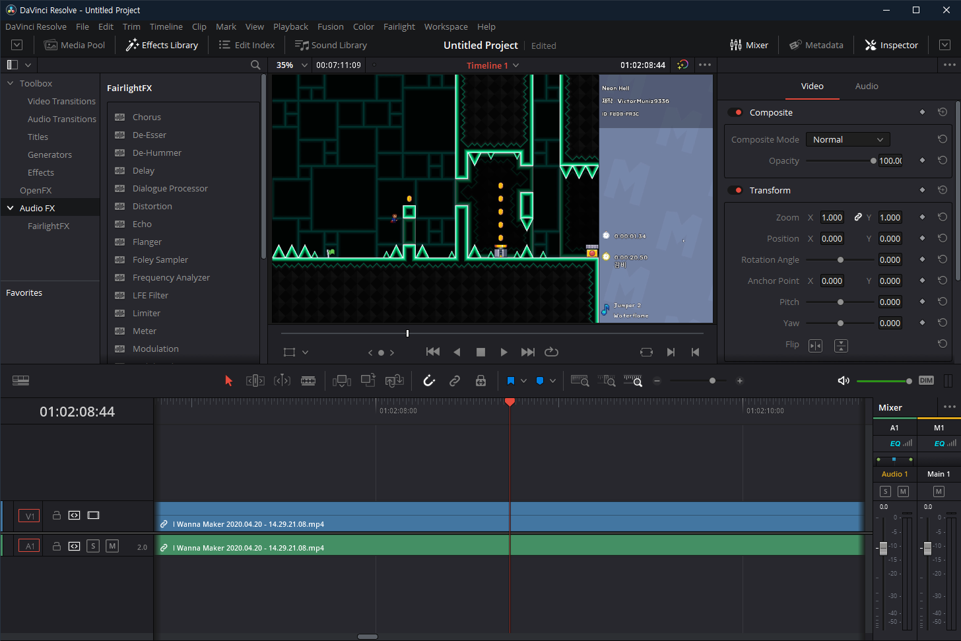Select the Limiter effect in FairlightFX
This screenshot has height=641, width=961.
tap(146, 312)
